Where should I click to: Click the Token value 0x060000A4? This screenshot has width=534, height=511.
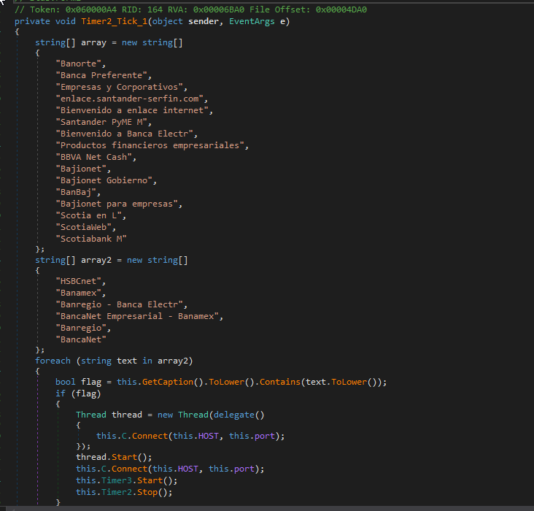(x=90, y=9)
